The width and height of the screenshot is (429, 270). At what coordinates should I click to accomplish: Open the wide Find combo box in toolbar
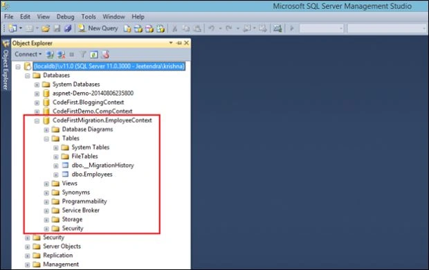click(x=387, y=28)
